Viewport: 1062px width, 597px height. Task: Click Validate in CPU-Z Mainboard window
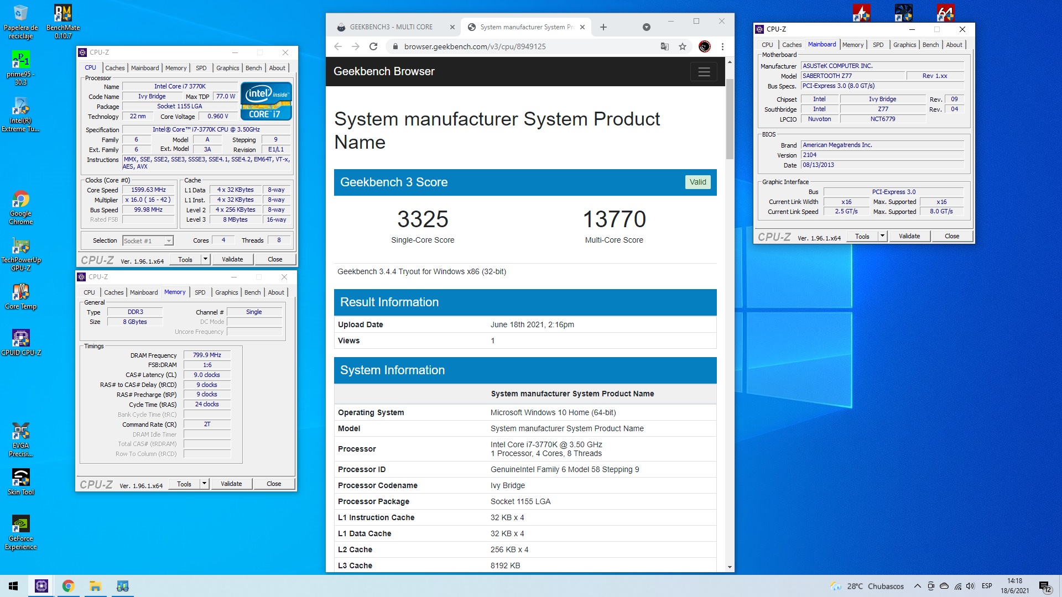pos(909,236)
